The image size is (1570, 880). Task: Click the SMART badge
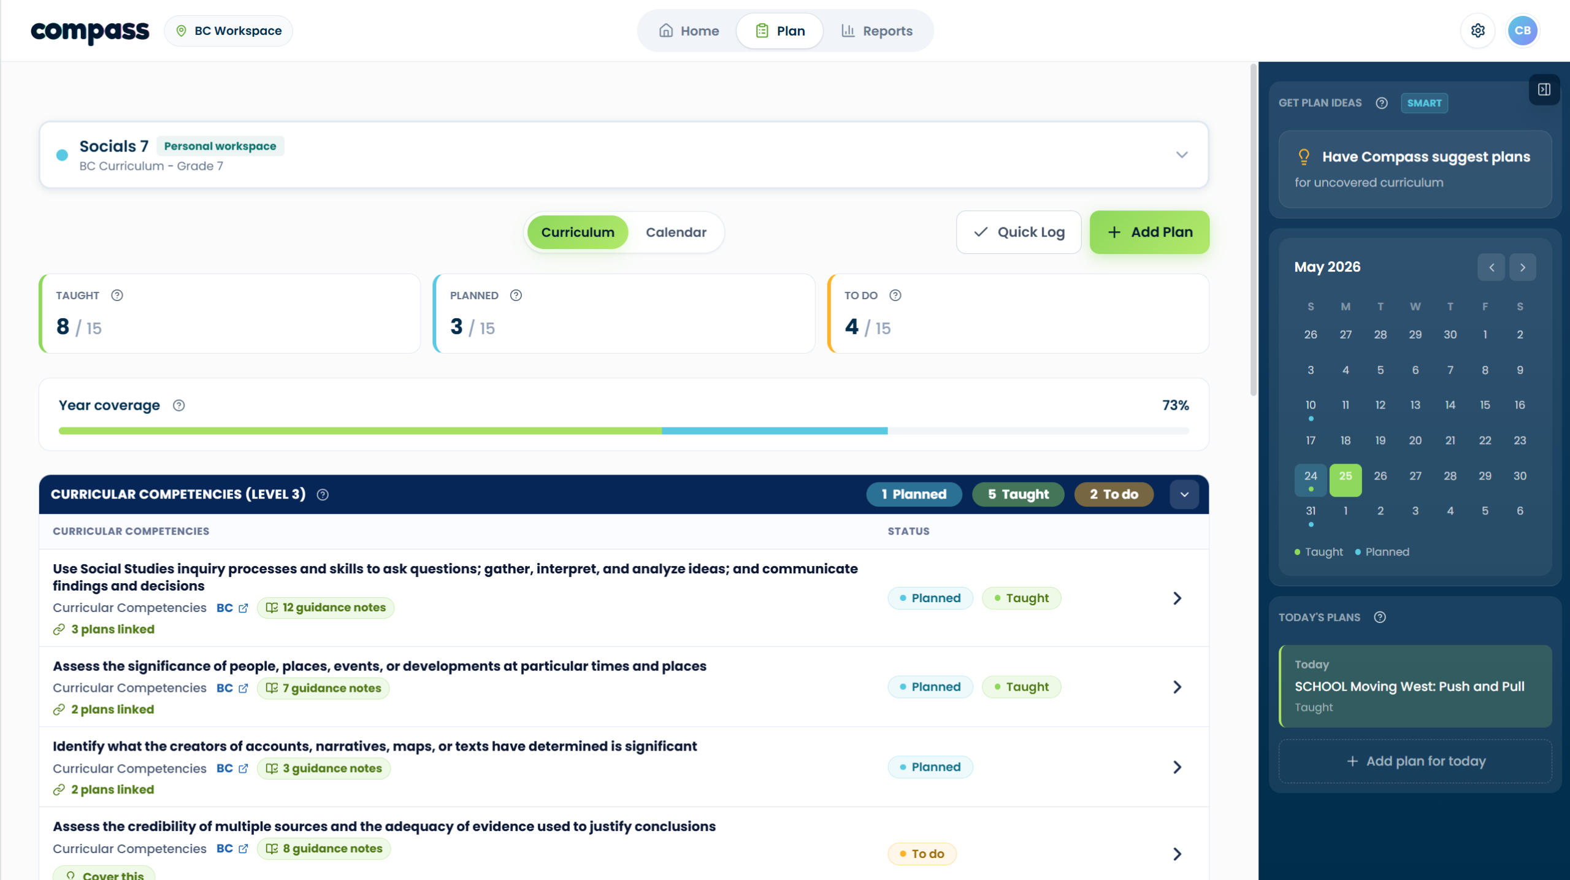(x=1424, y=103)
